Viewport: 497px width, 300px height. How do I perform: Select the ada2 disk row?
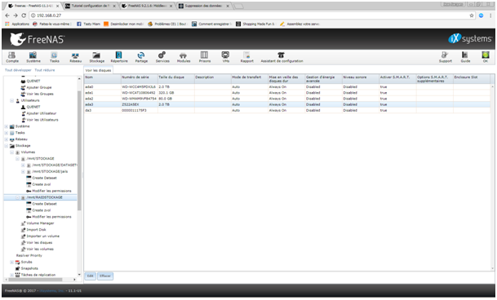(x=287, y=99)
